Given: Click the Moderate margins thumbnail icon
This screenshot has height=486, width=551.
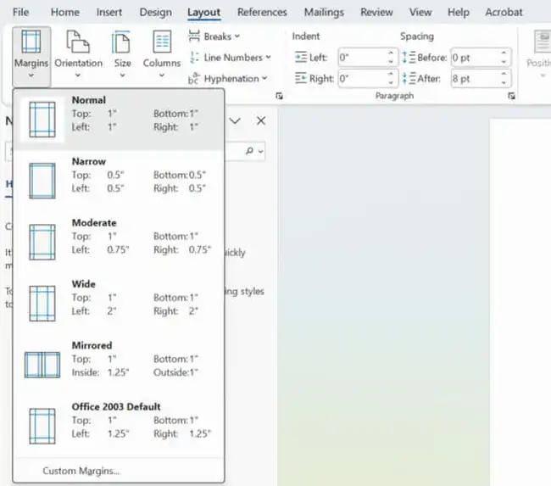Looking at the screenshot, I should click(x=42, y=242).
